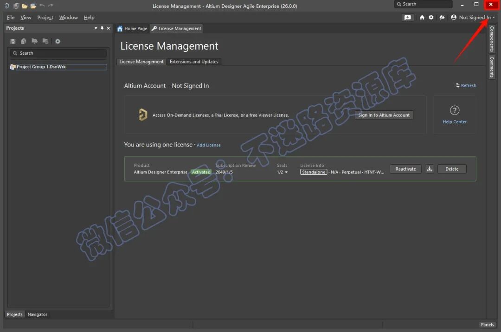Pin the Projects panel
The height and width of the screenshot is (332, 501).
(x=102, y=28)
